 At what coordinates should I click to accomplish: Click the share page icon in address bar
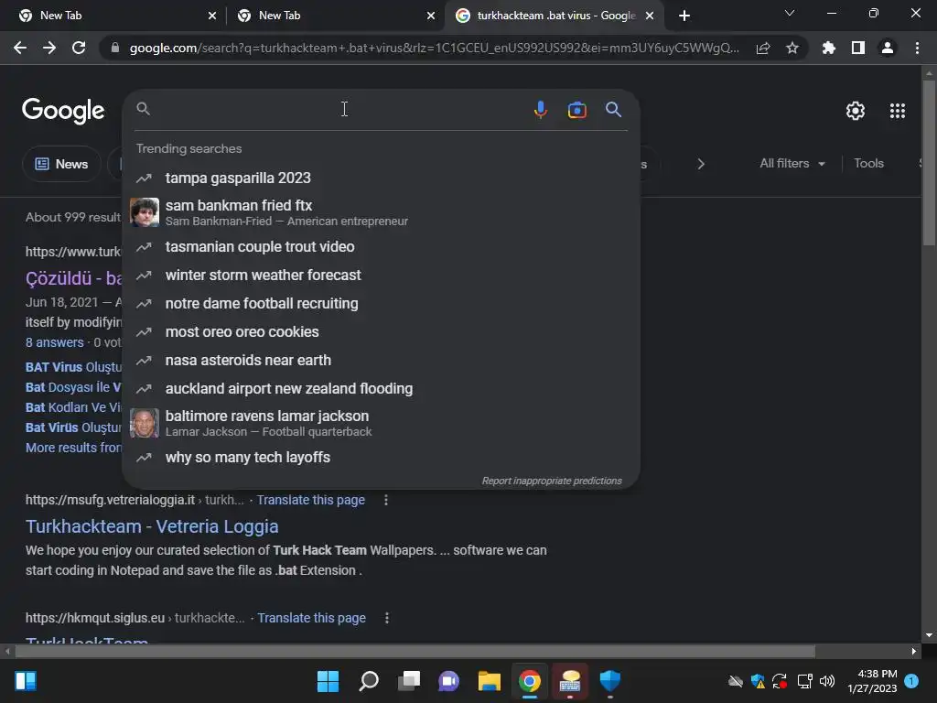coord(762,48)
